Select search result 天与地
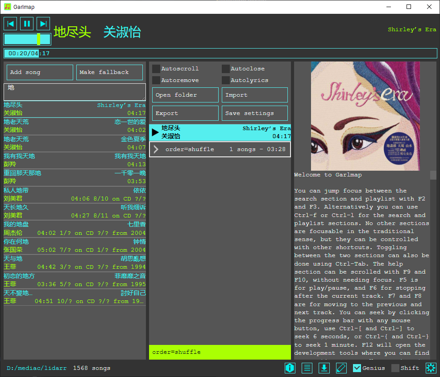440x377 pixels. point(75,263)
